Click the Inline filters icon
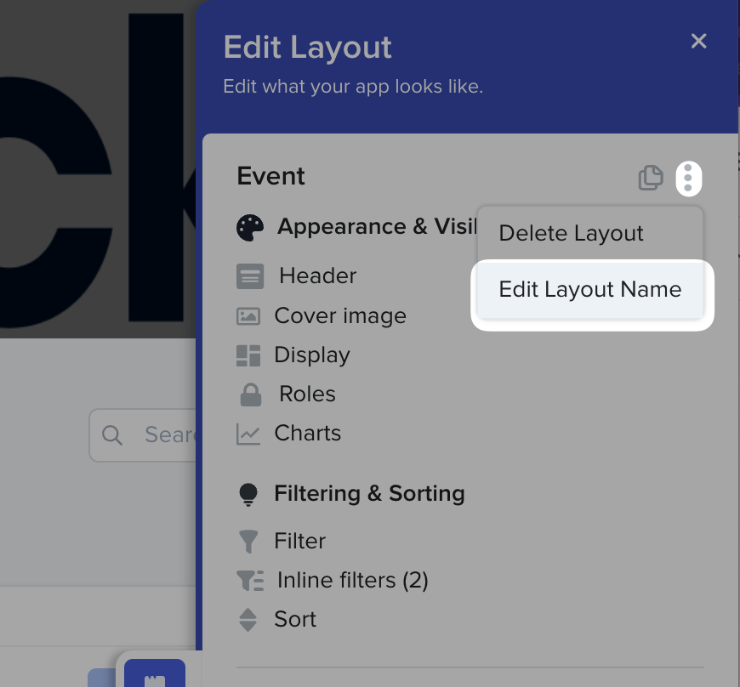Screen dimensions: 740x687 point(250,581)
